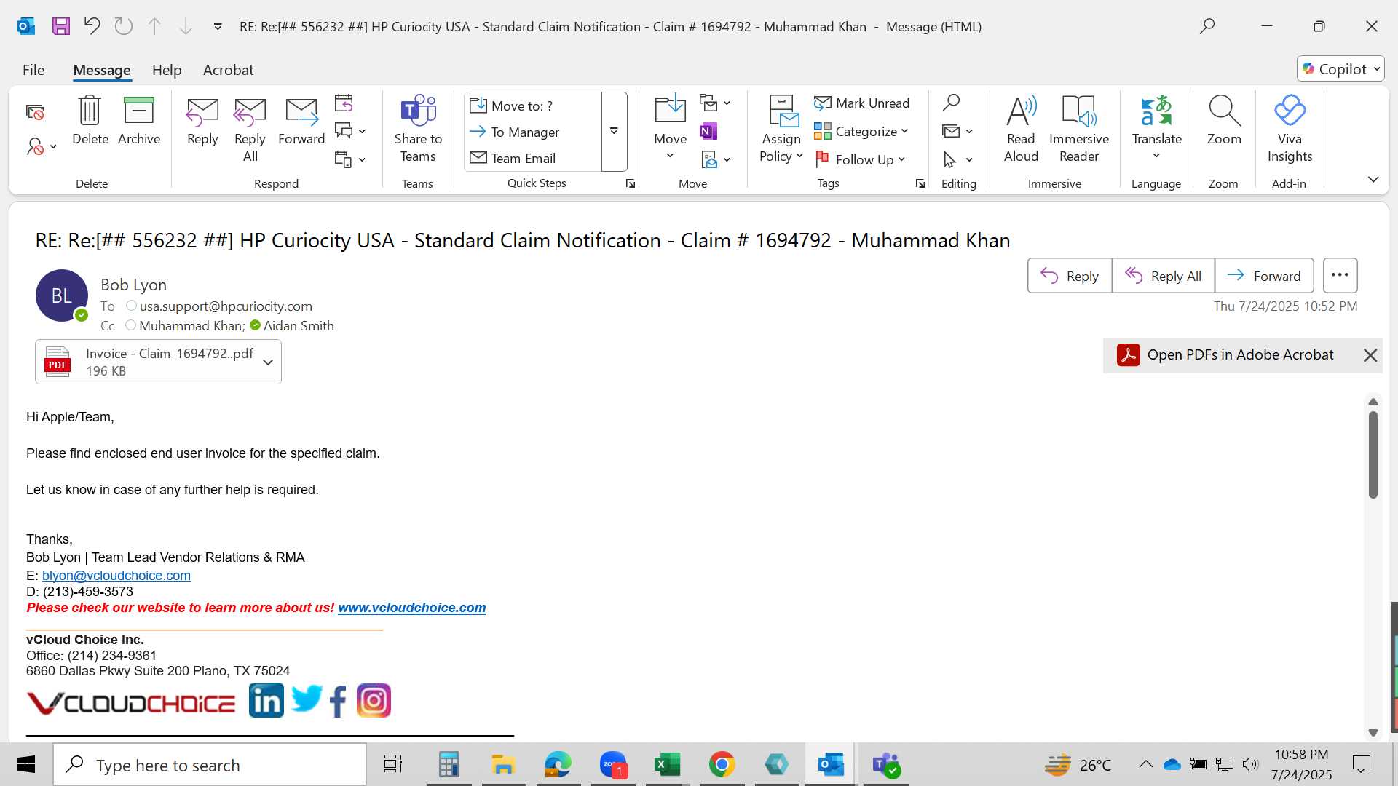Expand the PDF attachment options arrow

click(268, 362)
